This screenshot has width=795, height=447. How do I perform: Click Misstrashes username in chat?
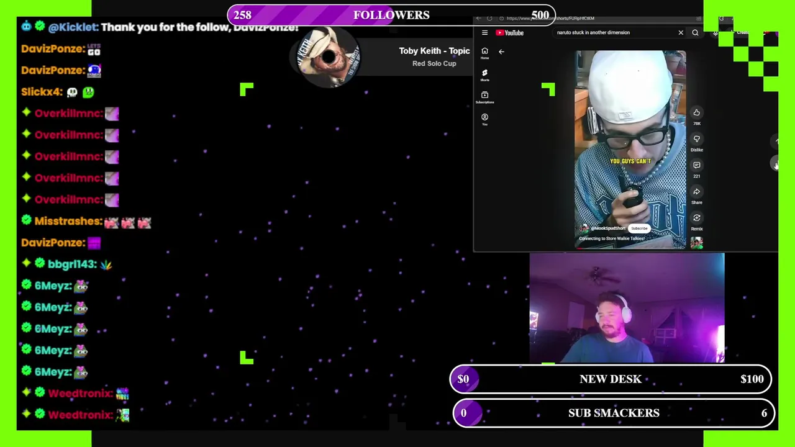(x=68, y=221)
